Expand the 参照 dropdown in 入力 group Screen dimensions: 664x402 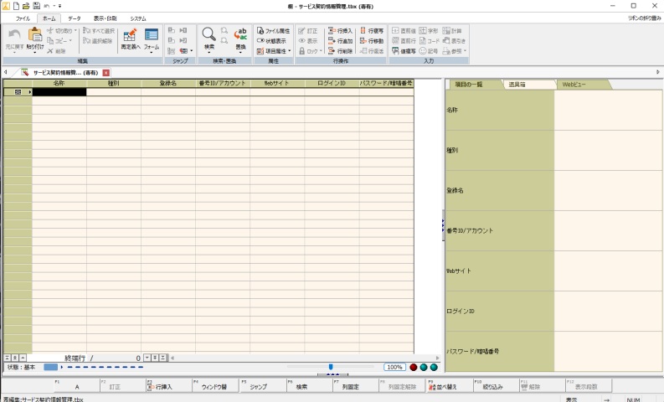[x=465, y=51]
